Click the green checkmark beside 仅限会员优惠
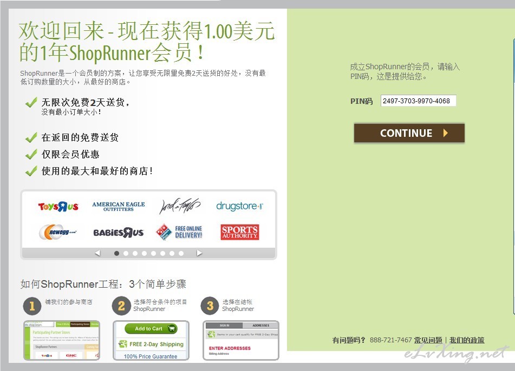 tap(31, 154)
